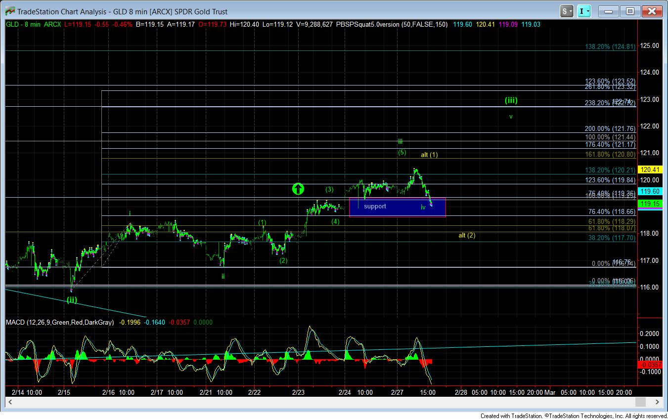Click the 'alt (1)' wave label
Image resolution: width=668 pixels, height=419 pixels.
(429, 155)
